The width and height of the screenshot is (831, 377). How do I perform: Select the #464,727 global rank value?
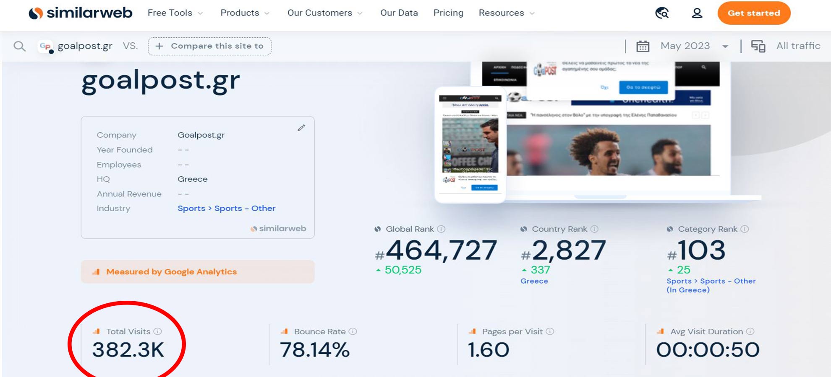point(436,250)
